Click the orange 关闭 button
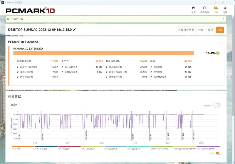Image resolution: width=235 pixels, height=164 pixels. 220,30
